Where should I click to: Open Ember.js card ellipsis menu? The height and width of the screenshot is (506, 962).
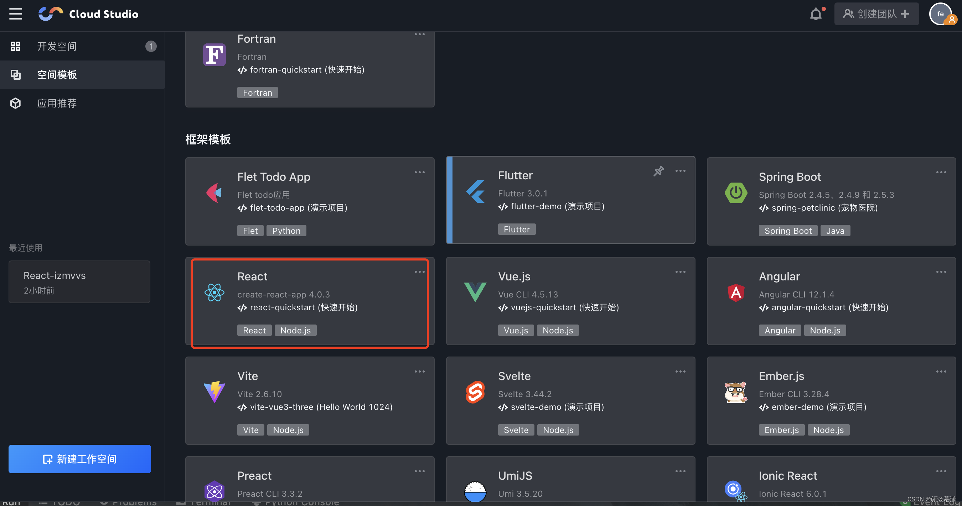941,371
